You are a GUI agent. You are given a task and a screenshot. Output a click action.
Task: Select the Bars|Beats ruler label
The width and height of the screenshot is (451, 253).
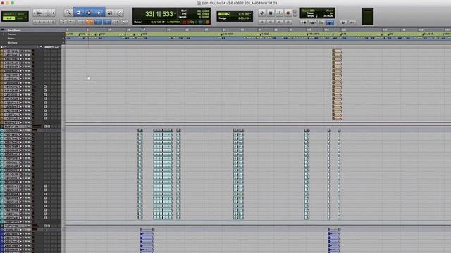pos(14,30)
